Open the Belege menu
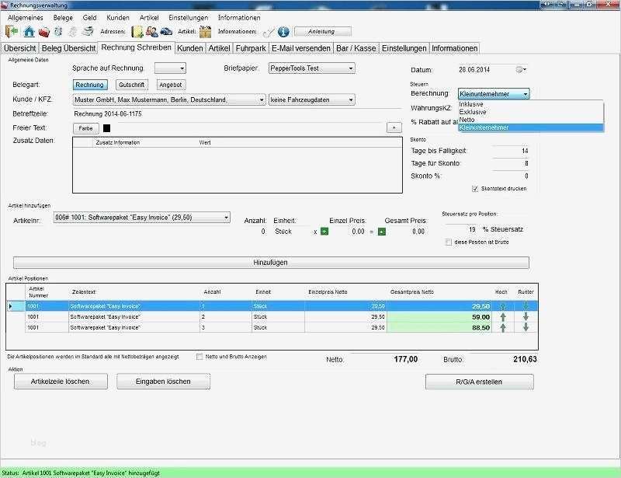 pyautogui.click(x=63, y=18)
